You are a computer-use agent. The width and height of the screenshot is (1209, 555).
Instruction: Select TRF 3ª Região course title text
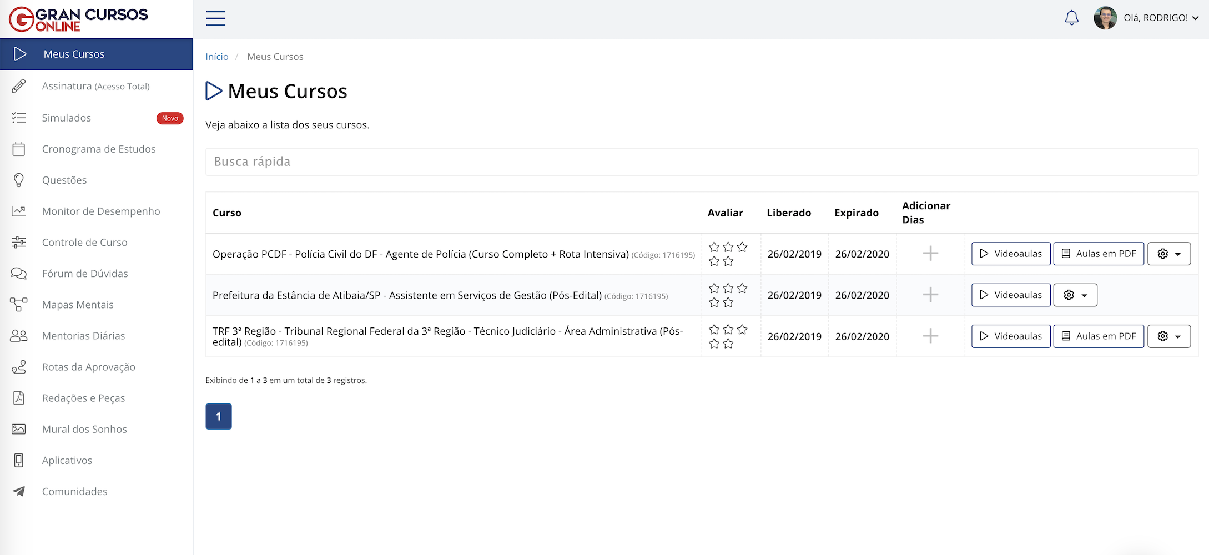click(x=447, y=336)
